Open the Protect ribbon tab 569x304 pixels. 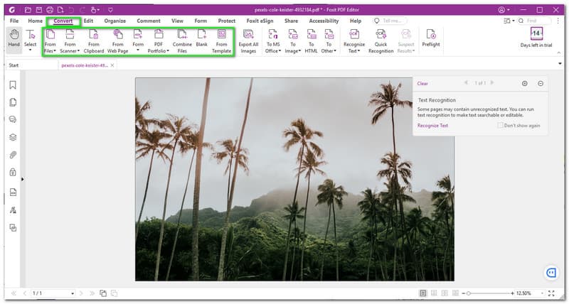point(226,21)
